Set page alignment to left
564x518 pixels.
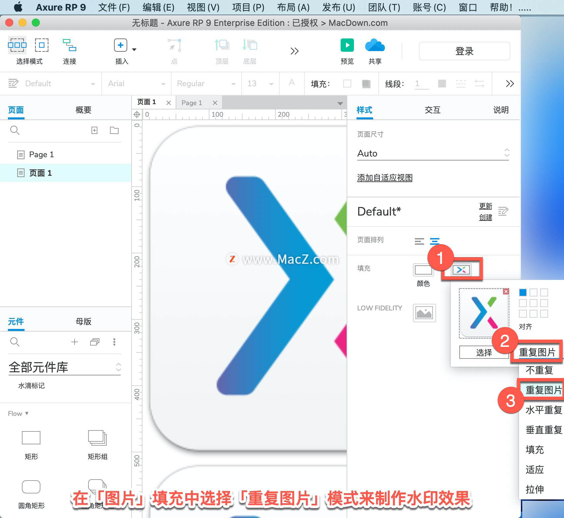point(419,241)
